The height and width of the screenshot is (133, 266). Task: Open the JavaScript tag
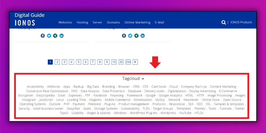click(x=46, y=100)
